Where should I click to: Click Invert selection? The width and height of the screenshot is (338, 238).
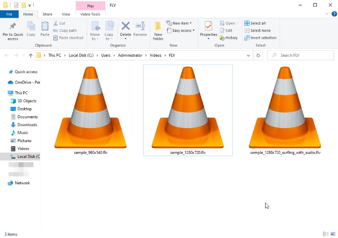[x=260, y=38]
